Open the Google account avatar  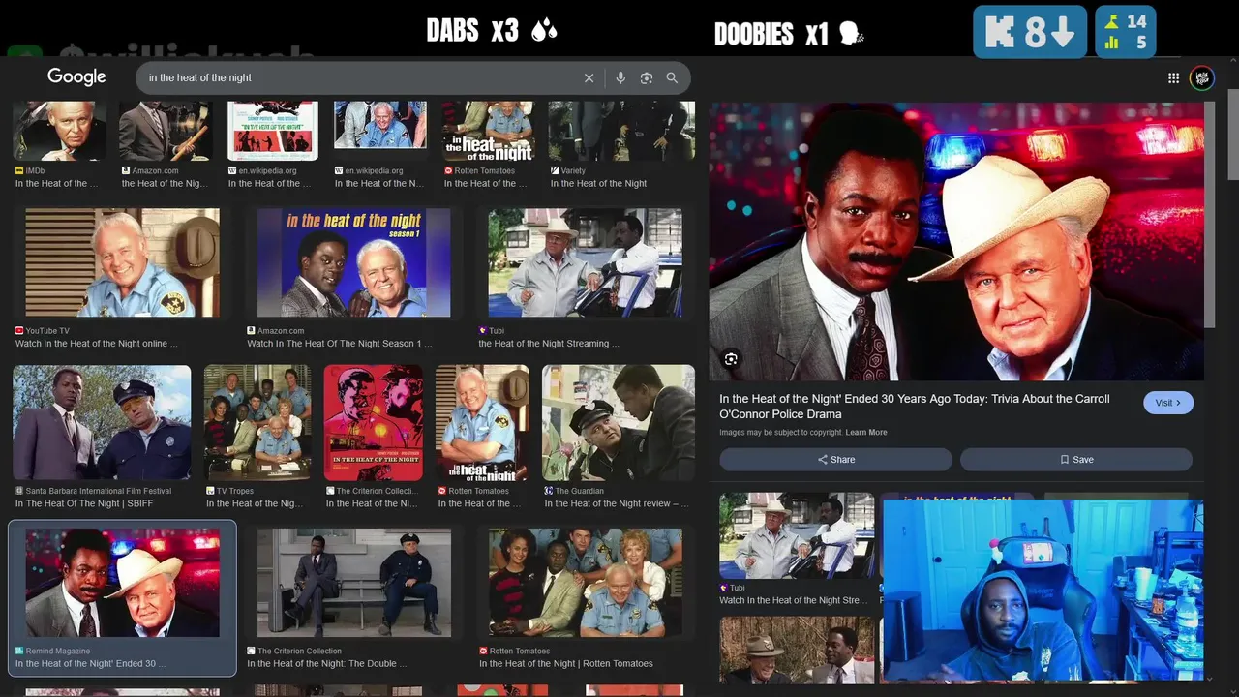coord(1202,78)
